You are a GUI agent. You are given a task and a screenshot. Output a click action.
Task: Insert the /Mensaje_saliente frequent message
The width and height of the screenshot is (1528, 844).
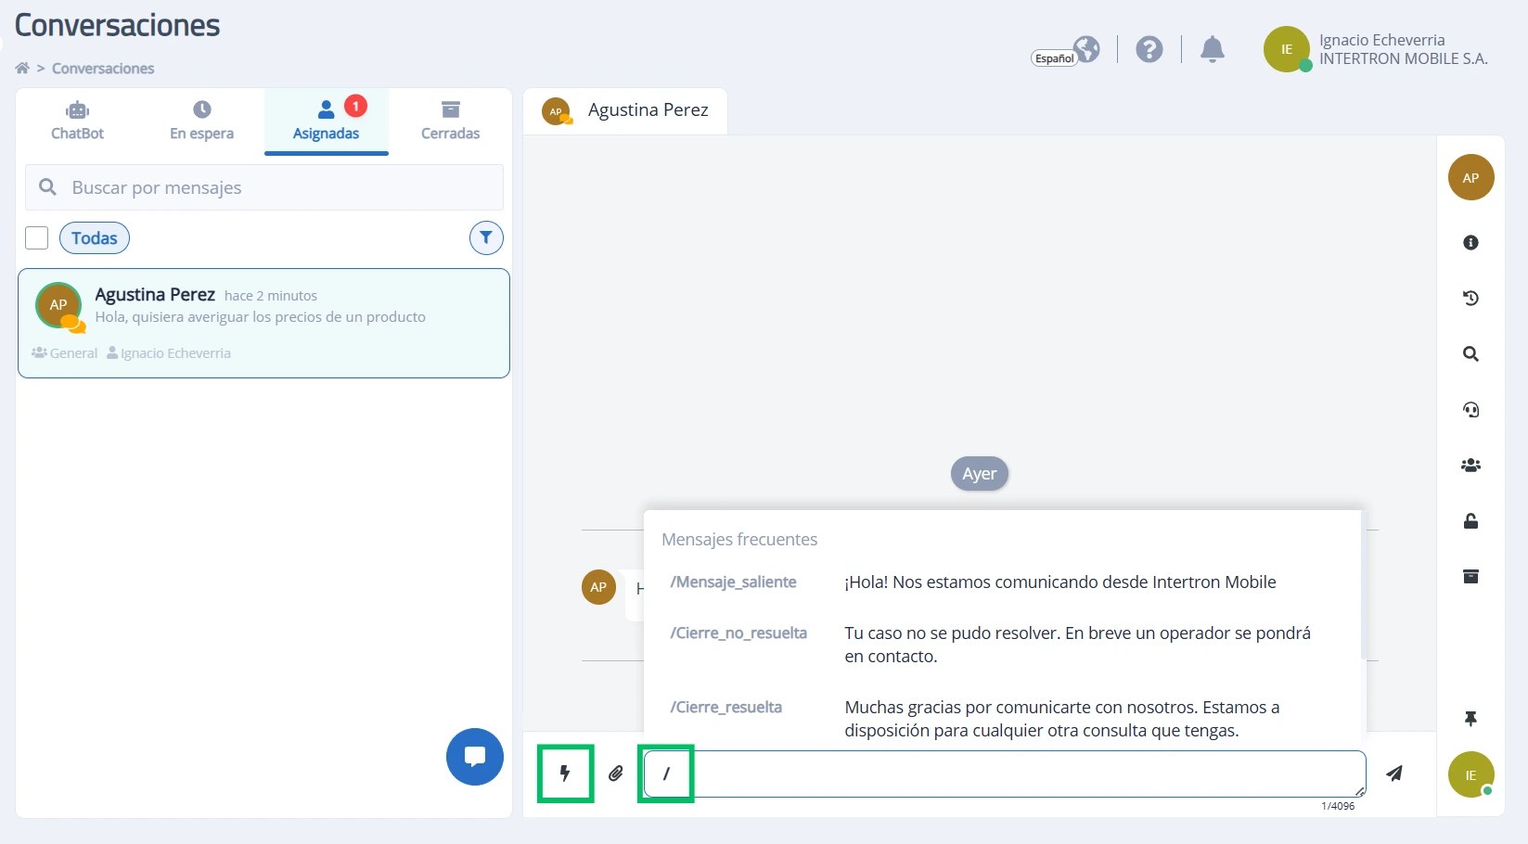[x=1002, y=582]
